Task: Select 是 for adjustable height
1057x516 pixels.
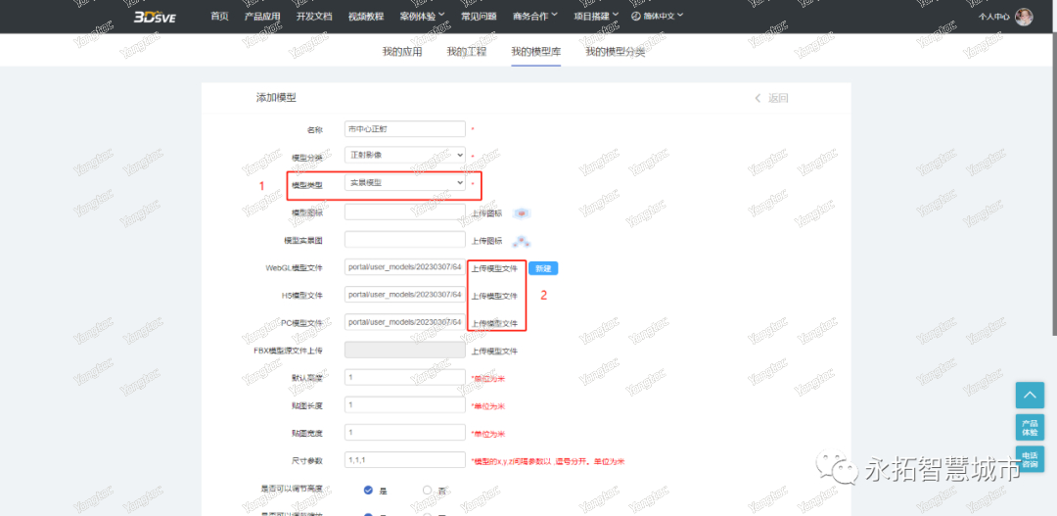Action: coord(369,490)
